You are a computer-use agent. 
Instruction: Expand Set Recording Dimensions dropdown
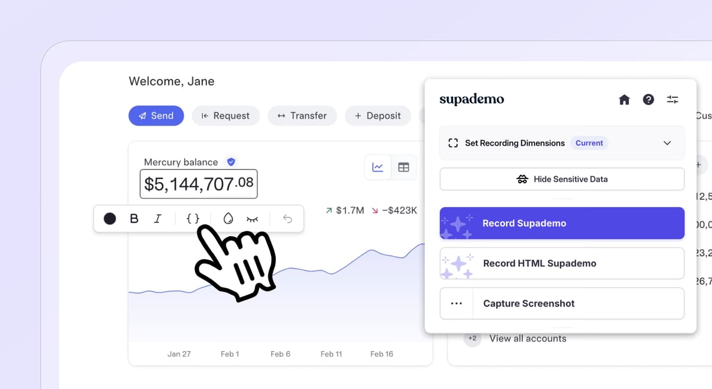(x=667, y=143)
